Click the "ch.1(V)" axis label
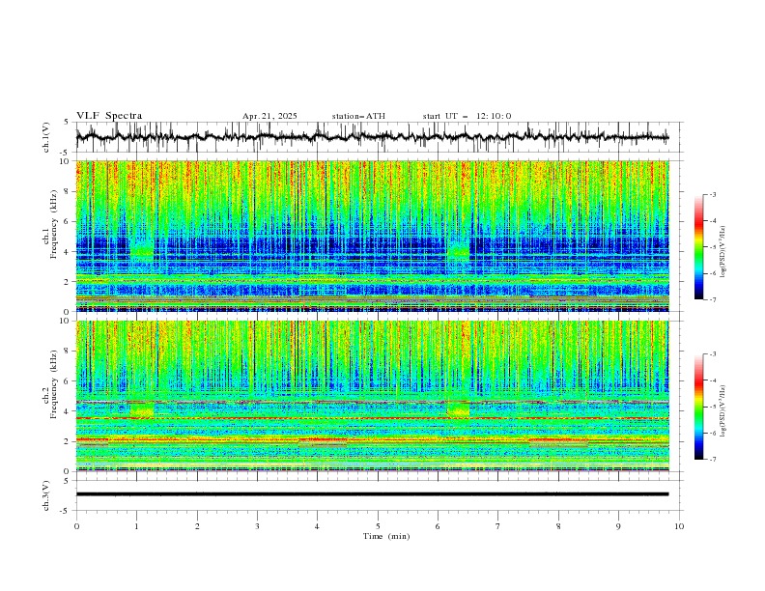Image resolution: width=765 pixels, height=591 pixels. (x=46, y=137)
